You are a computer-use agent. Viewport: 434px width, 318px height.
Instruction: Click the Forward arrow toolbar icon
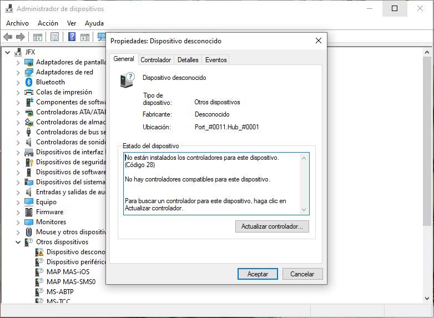[x=21, y=37]
